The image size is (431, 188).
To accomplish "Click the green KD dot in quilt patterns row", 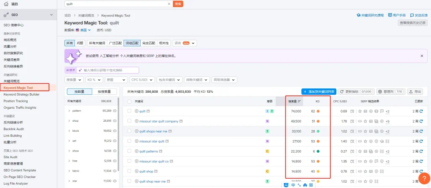I will click(318, 151).
